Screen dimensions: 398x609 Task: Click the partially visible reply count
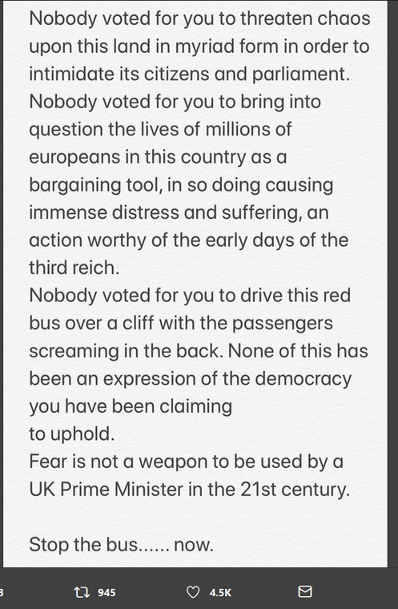2,593
